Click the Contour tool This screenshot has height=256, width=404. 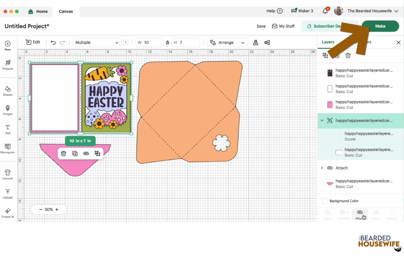(x=392, y=214)
